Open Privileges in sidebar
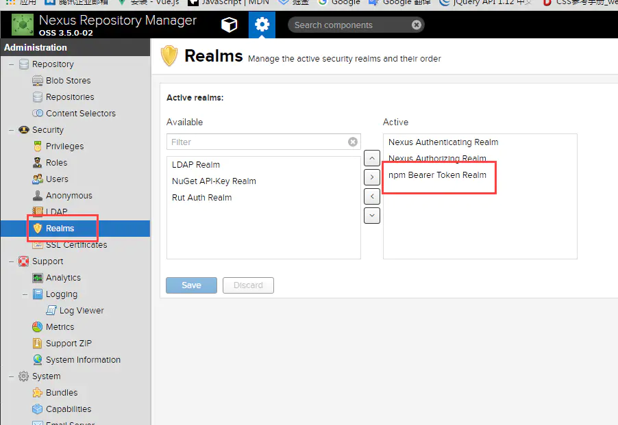 click(64, 146)
